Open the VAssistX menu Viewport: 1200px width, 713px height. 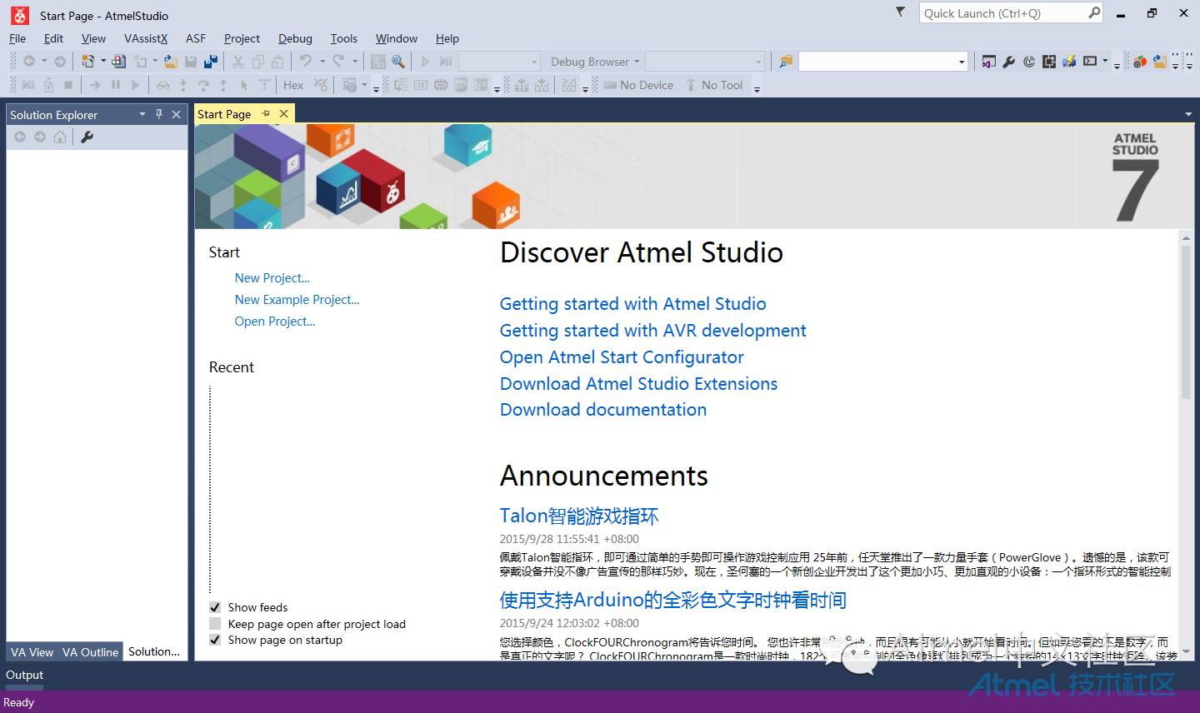(x=146, y=38)
